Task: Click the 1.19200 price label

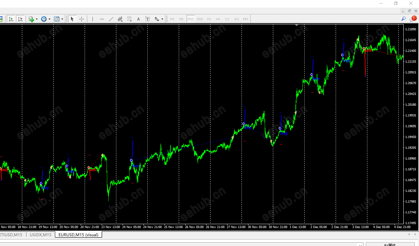Action: click(410, 147)
